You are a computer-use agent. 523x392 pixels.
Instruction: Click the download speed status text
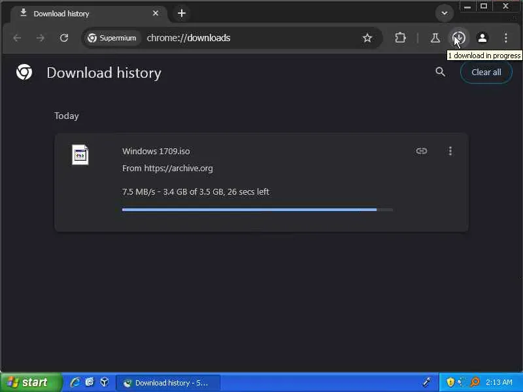click(195, 192)
